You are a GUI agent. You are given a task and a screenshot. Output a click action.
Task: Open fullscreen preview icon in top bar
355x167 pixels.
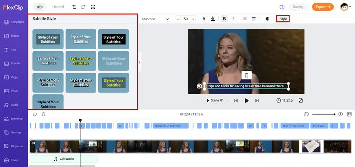click(93, 7)
